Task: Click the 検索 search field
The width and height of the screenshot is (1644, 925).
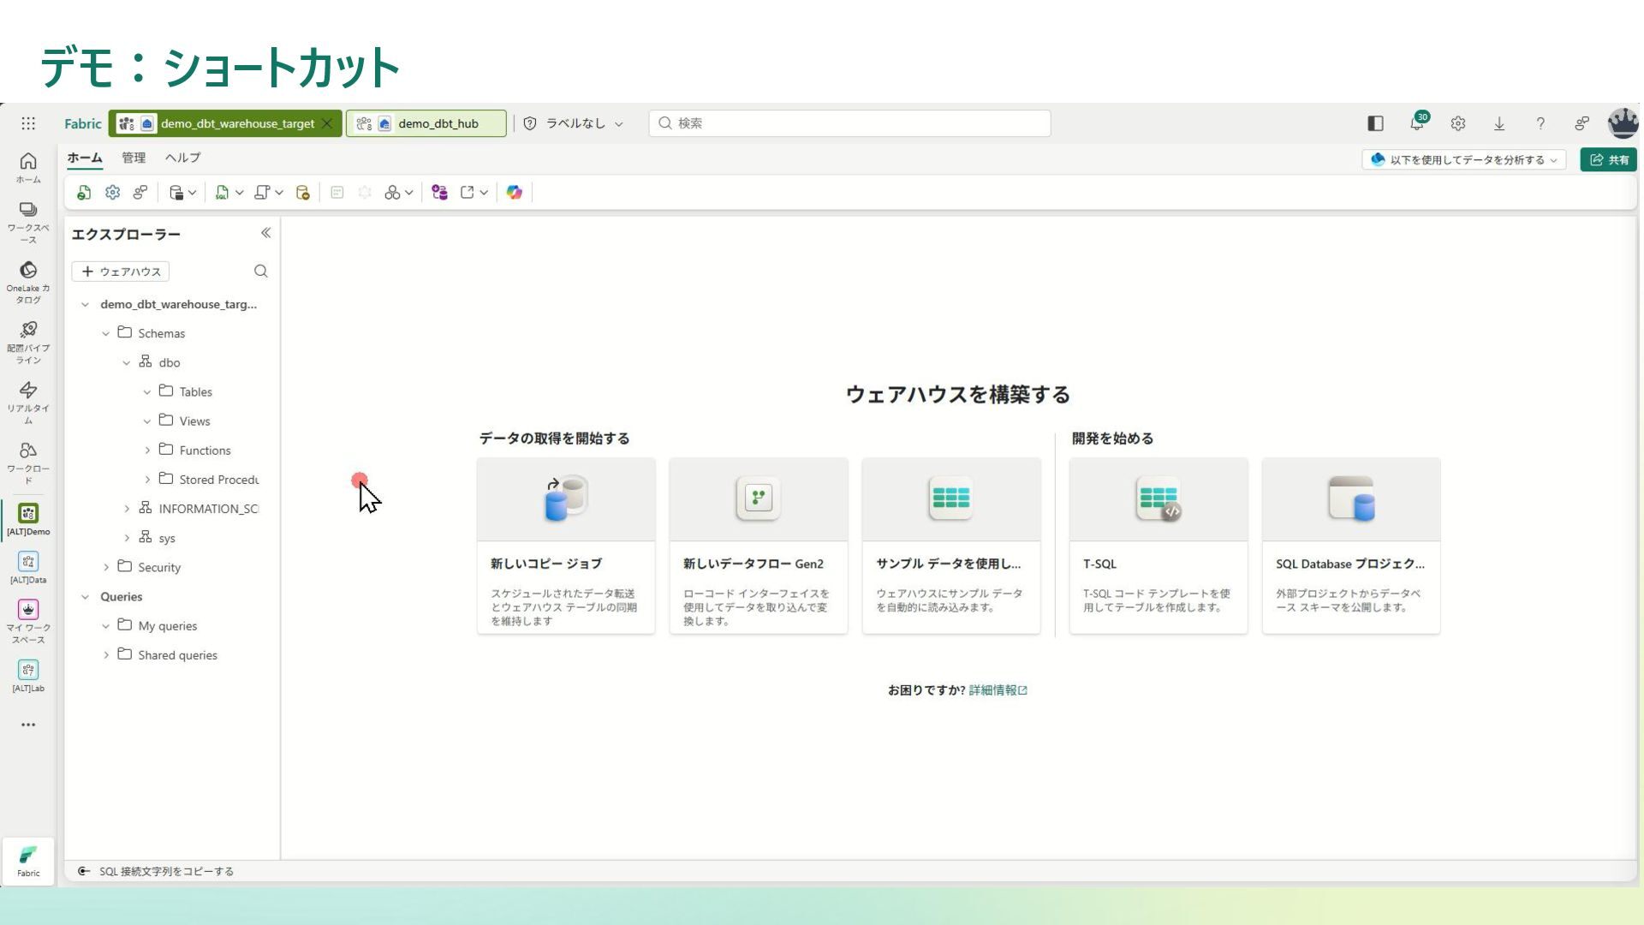Action: pyautogui.click(x=849, y=123)
